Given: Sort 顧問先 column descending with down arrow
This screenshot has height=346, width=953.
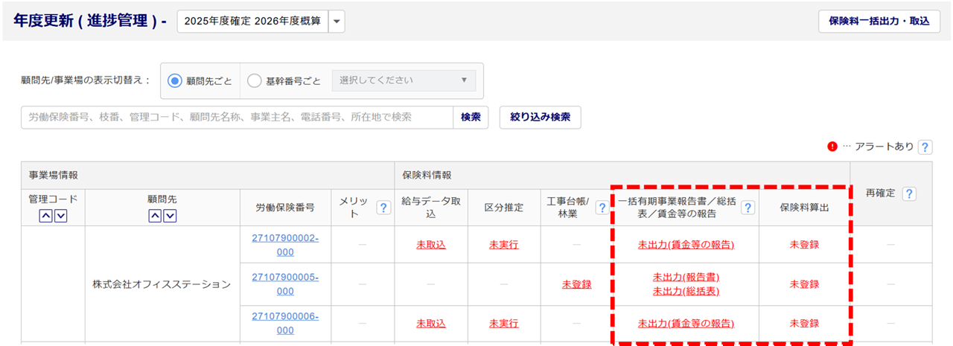Looking at the screenshot, I should click(170, 216).
